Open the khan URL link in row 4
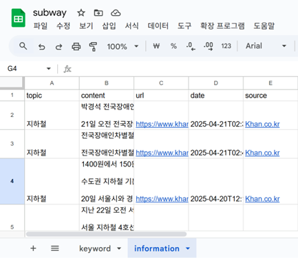 pos(162,199)
